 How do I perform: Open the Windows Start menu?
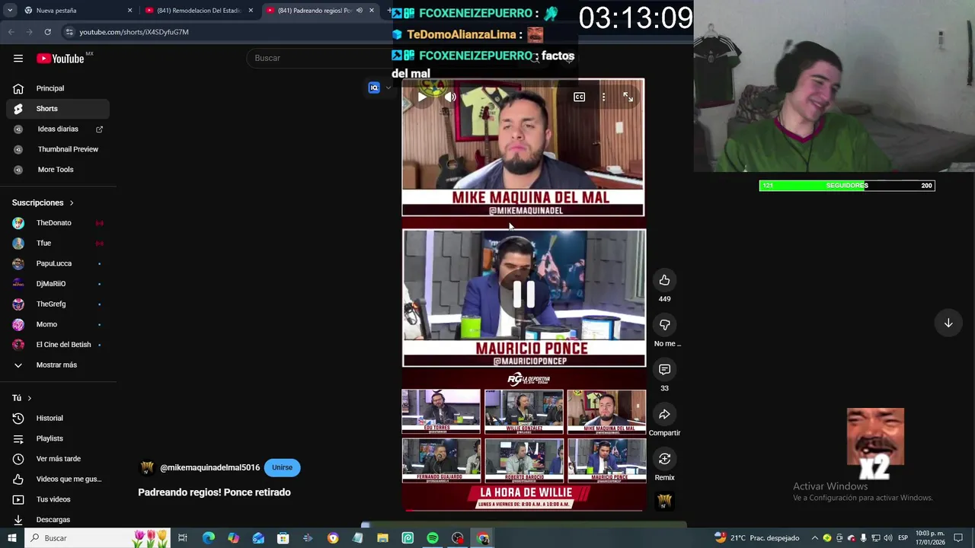tap(11, 538)
